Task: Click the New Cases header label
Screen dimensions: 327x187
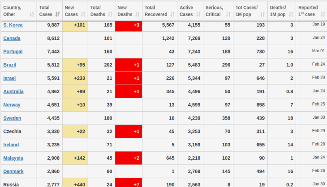Action: click(71, 11)
